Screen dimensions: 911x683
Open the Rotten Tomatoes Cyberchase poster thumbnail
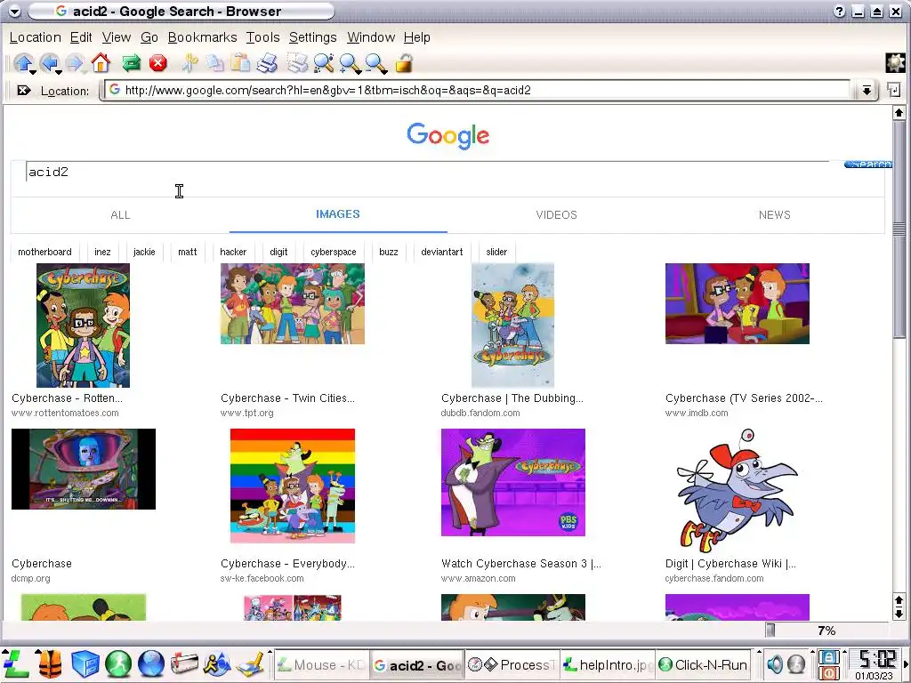click(x=83, y=325)
